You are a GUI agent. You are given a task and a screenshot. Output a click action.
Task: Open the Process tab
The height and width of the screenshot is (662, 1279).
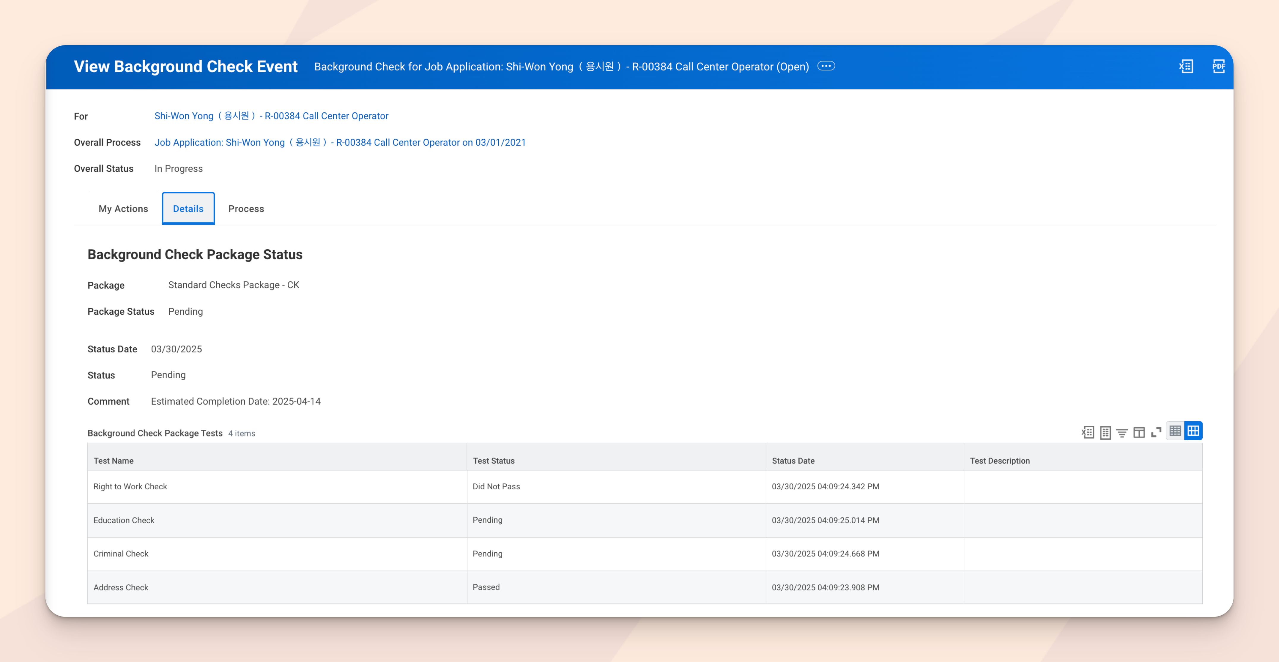(246, 209)
